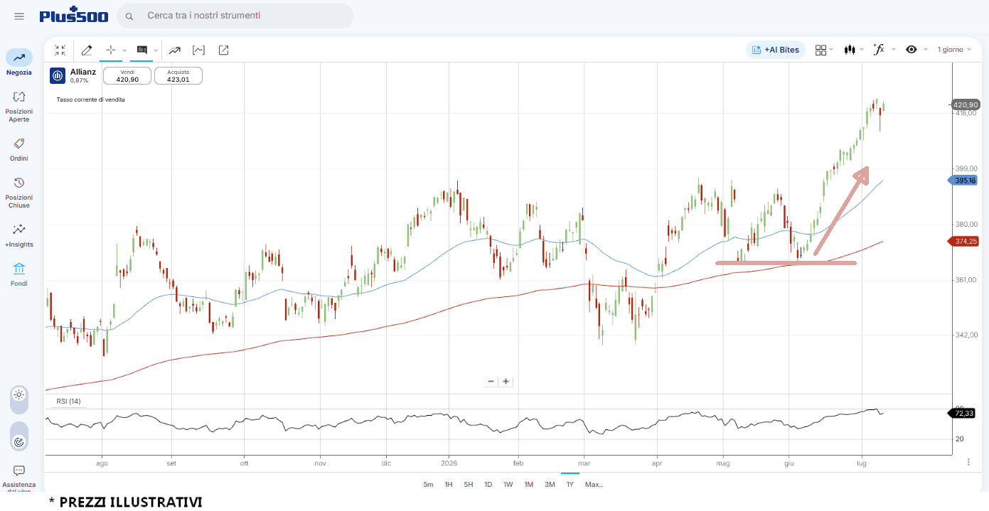Open the hamburger menu
989x511 pixels.
coord(19,16)
